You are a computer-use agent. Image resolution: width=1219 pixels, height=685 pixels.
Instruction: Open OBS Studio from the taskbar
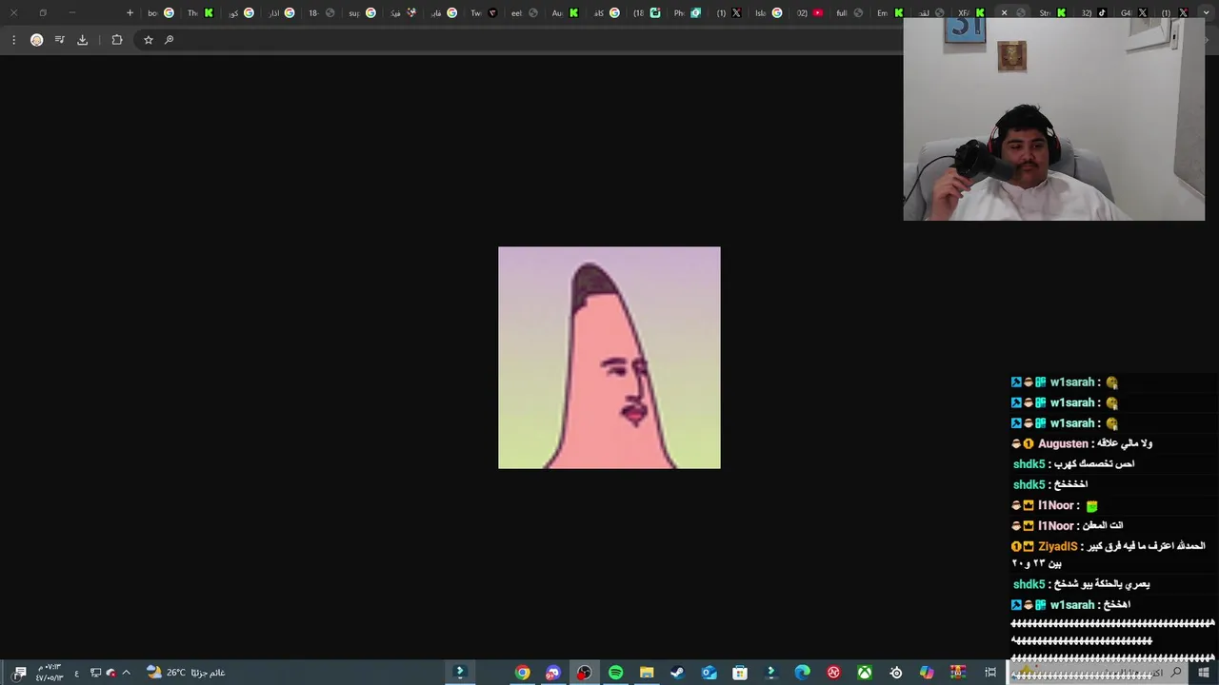pos(584,673)
